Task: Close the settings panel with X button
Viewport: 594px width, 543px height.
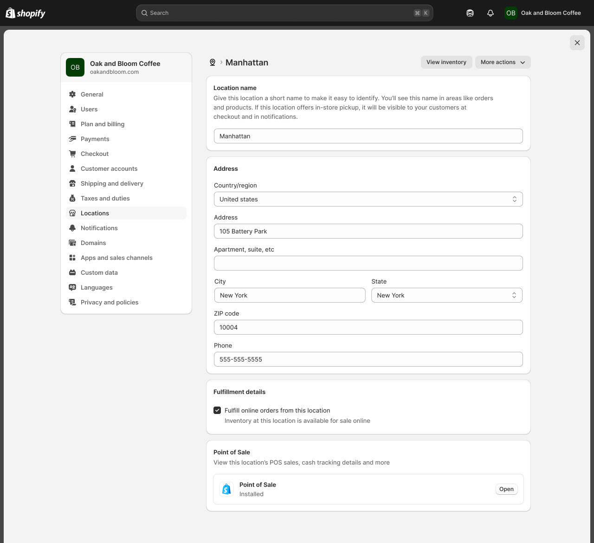Action: (577, 43)
